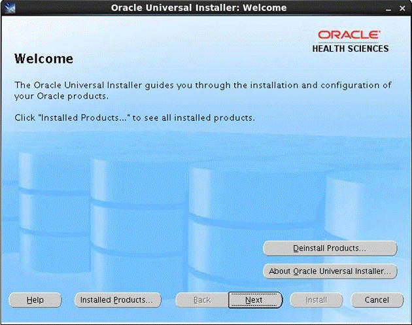Click the disabled Back button
The width and height of the screenshot is (412, 325).
[202, 299]
